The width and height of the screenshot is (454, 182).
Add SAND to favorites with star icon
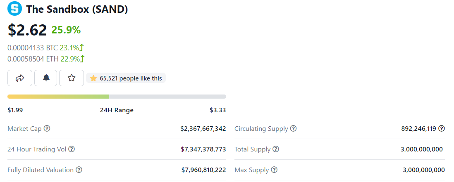(x=72, y=78)
